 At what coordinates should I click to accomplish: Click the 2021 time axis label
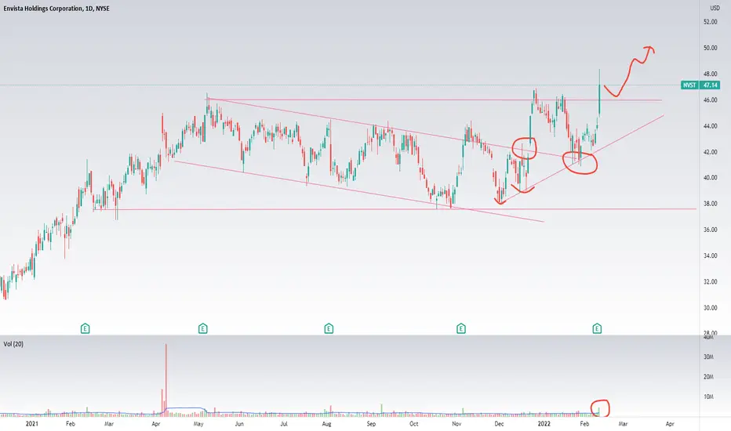pyautogui.click(x=31, y=423)
